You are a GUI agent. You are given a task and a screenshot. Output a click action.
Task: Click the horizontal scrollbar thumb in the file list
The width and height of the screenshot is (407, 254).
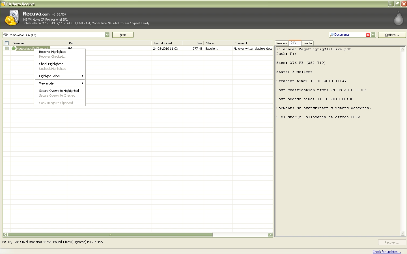click(x=110, y=235)
